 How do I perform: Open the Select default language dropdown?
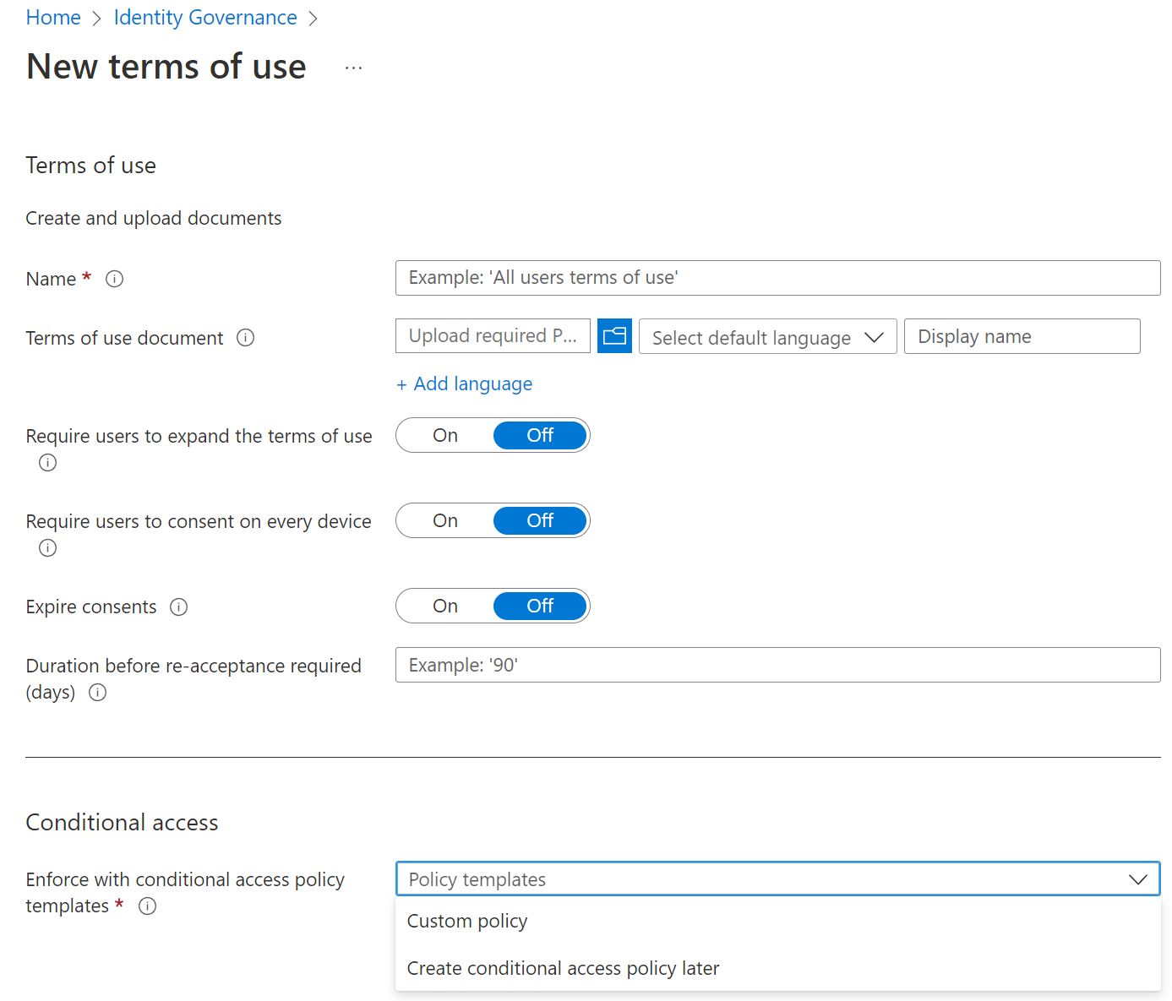pyautogui.click(x=767, y=336)
